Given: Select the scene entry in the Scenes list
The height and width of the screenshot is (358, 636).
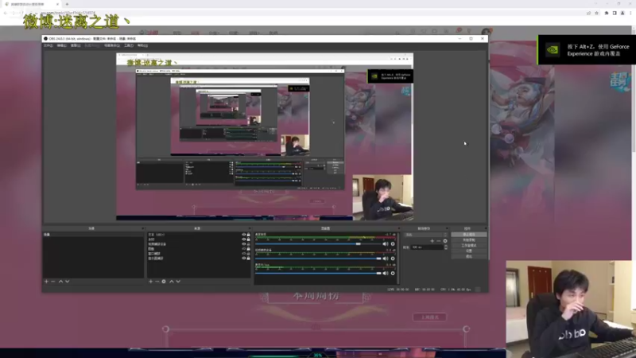Looking at the screenshot, I should (93, 235).
